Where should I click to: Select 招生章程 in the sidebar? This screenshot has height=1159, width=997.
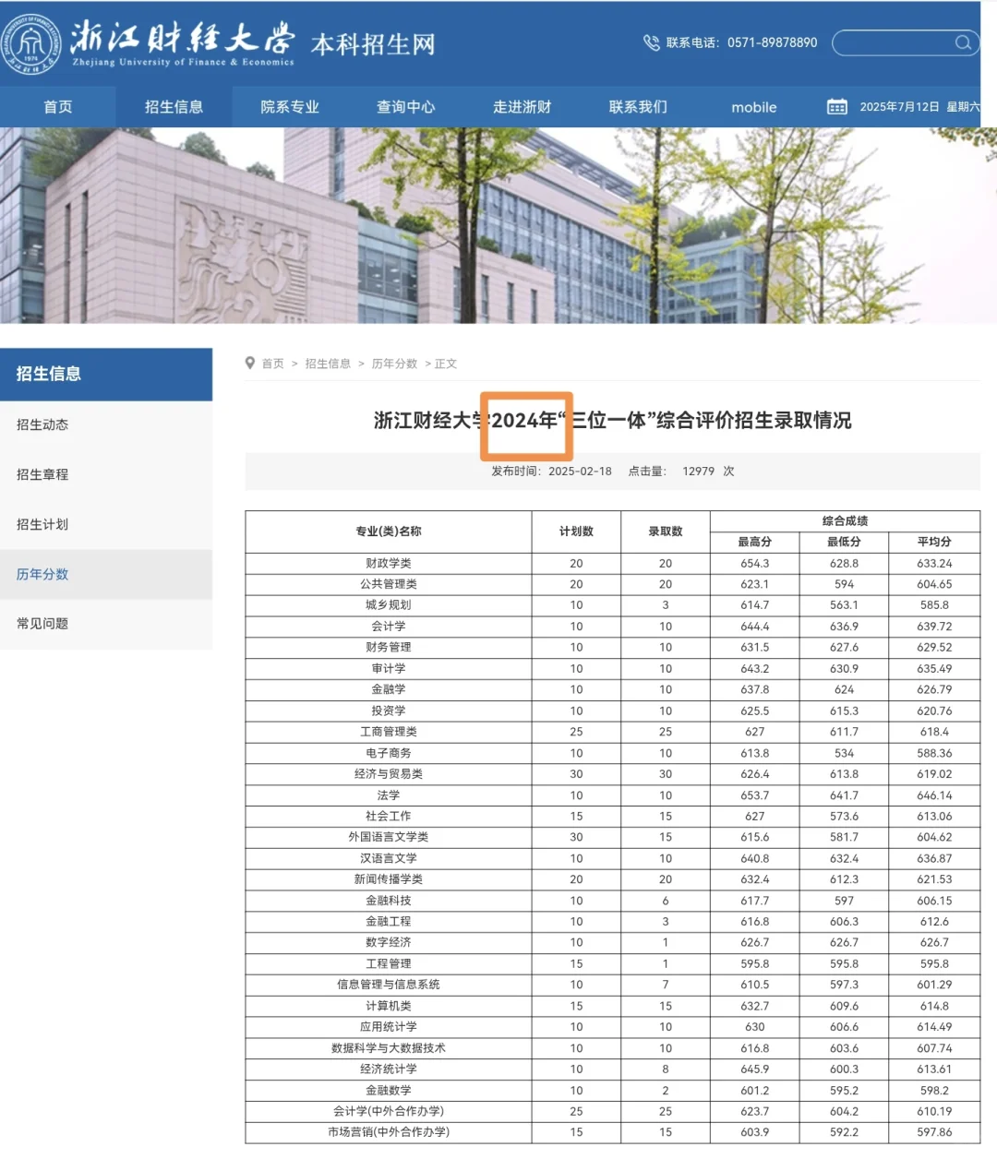tap(106, 474)
